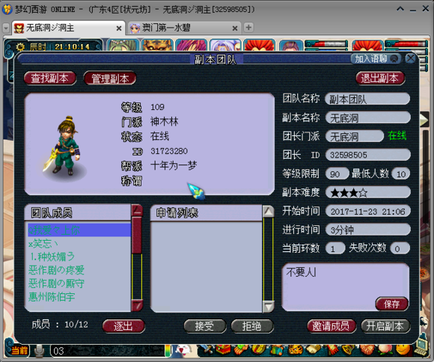Click the golden tiger portrait in the top bar
The height and width of the screenshot is (362, 434).
click(157, 45)
